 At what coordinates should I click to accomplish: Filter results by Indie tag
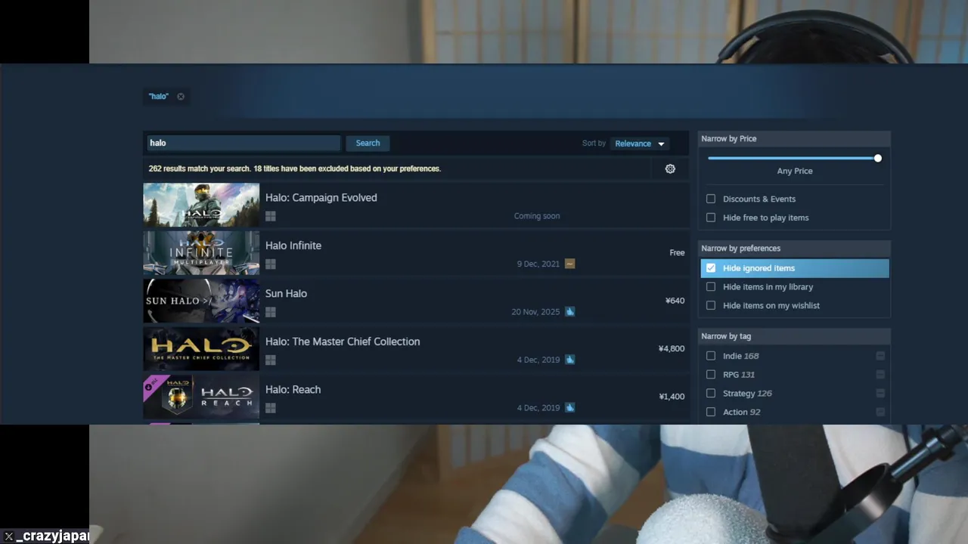(x=711, y=356)
